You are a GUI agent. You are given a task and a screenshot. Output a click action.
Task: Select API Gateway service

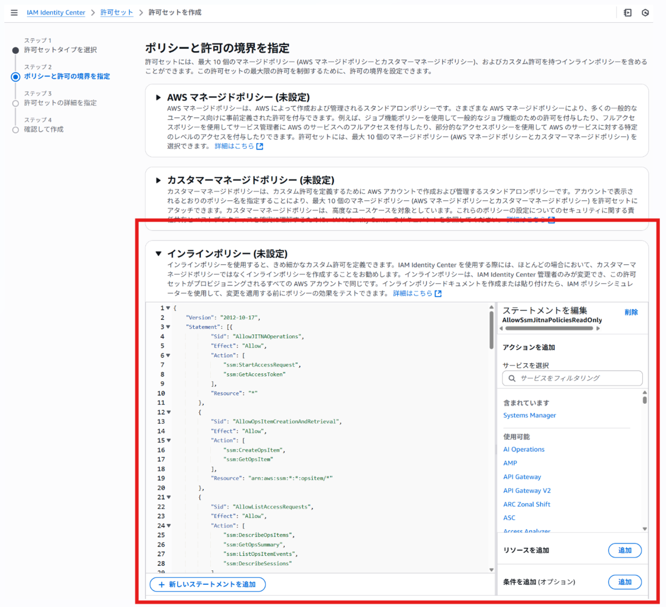point(522,477)
